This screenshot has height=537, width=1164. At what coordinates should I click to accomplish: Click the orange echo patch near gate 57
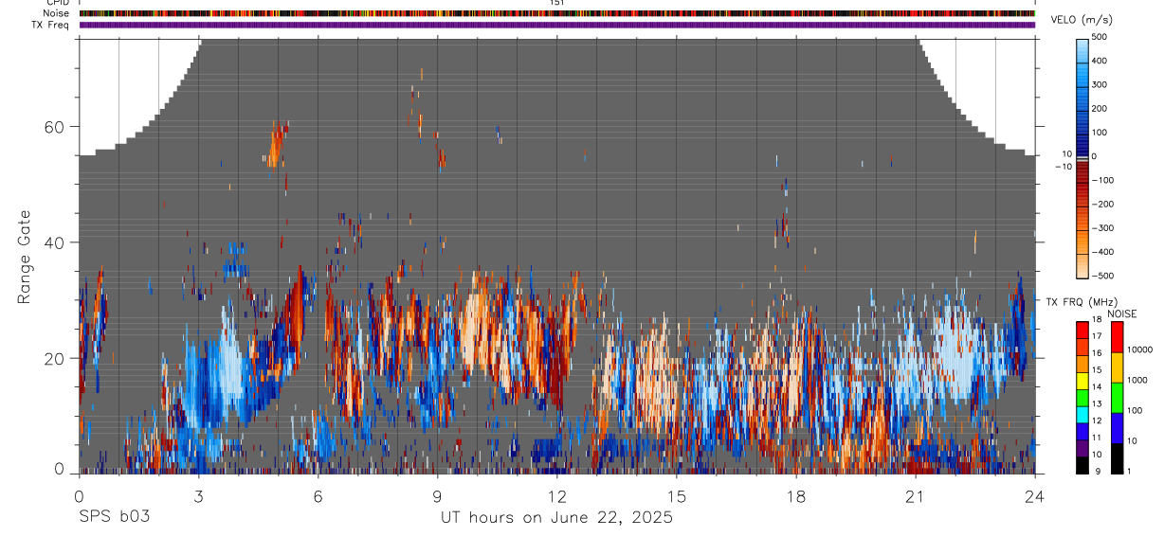[276, 146]
